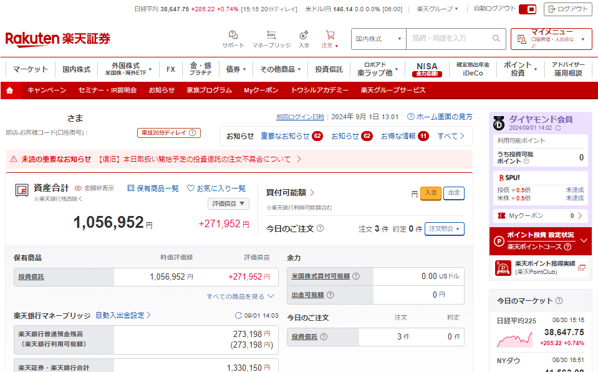
Task: Open the 家族プログラム tab
Action: pyautogui.click(x=209, y=90)
